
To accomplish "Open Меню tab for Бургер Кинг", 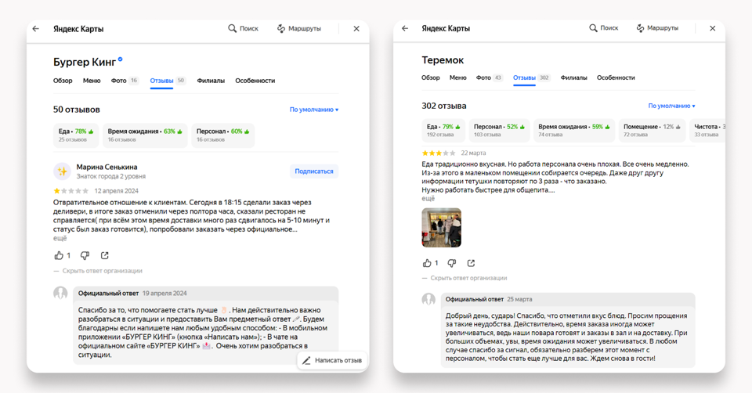I will coord(92,81).
